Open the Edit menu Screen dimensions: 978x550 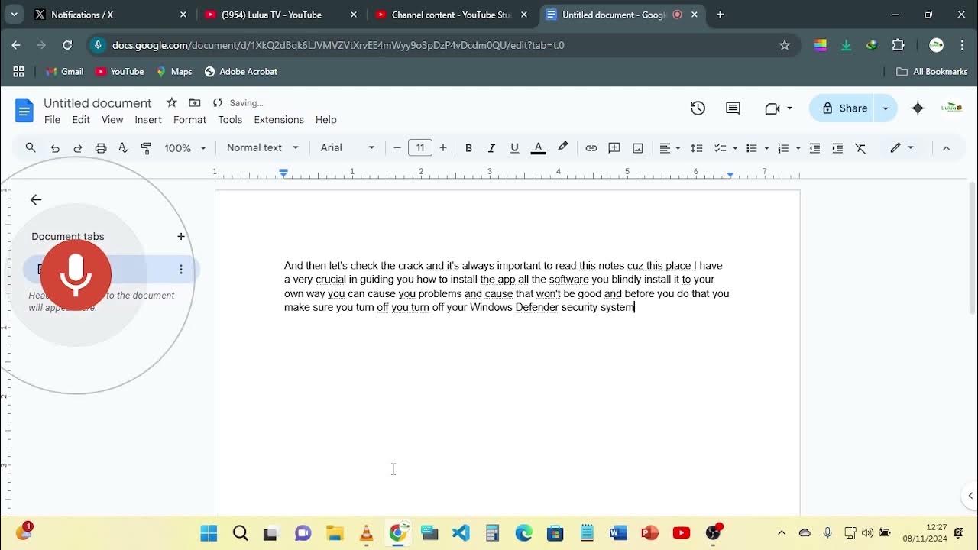81,120
